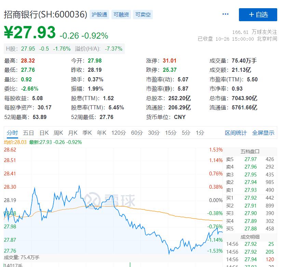This screenshot has height=267, width=282.
Task: Switch to the 季K chart tab
Action: point(87,133)
